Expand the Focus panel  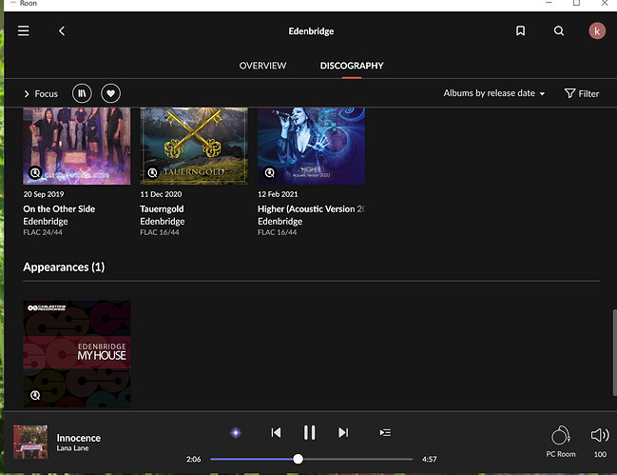[x=41, y=93]
